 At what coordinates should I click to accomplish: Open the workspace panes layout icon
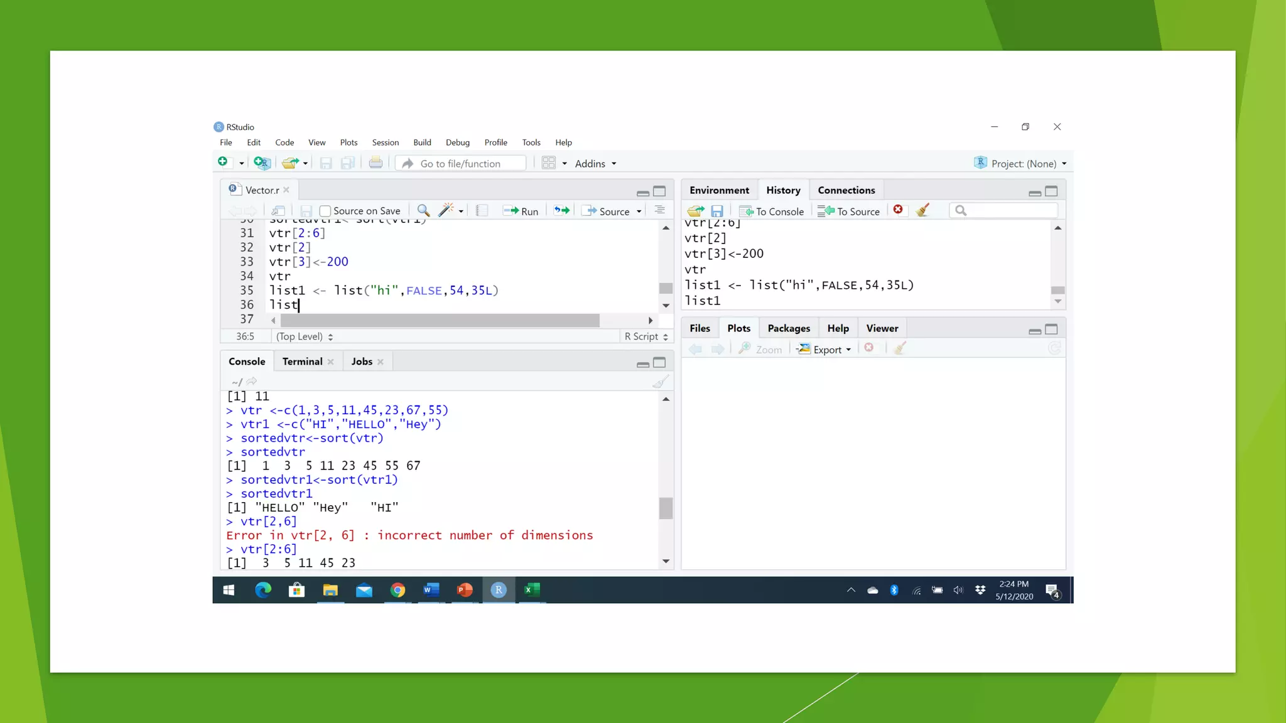pos(548,163)
